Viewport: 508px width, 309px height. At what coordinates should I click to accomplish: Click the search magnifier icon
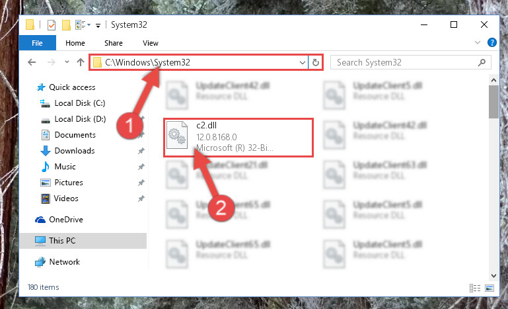click(482, 62)
